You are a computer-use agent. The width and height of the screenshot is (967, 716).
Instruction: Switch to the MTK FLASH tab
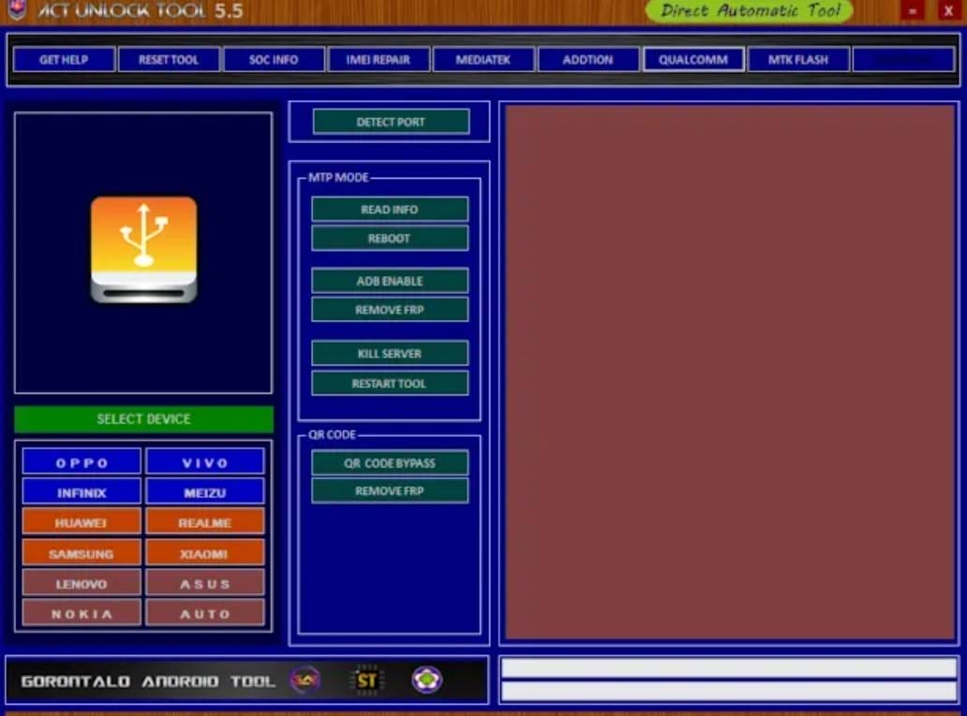pyautogui.click(x=797, y=59)
